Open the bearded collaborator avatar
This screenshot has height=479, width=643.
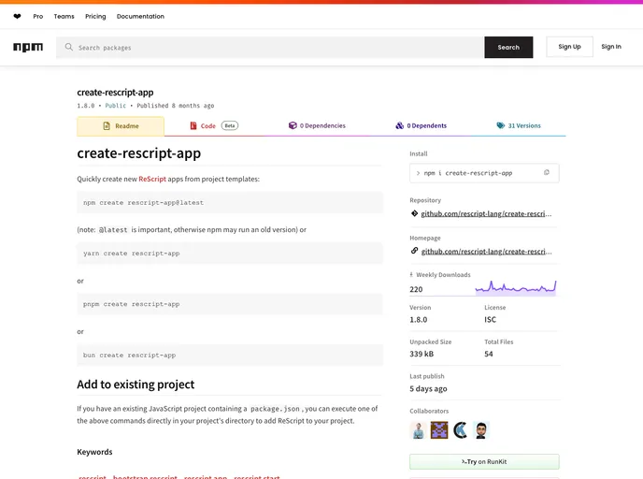(481, 430)
